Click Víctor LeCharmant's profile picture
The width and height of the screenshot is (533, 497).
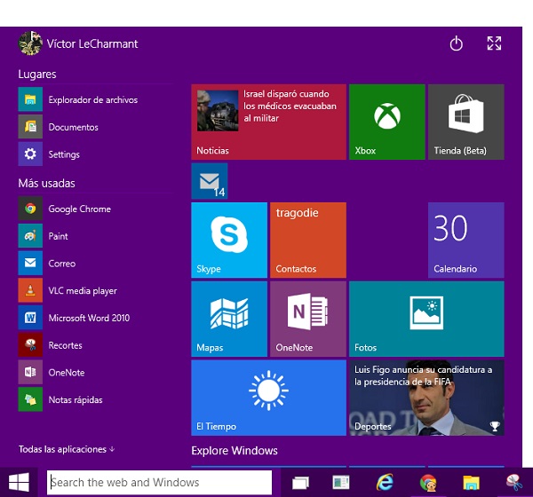[x=30, y=43]
